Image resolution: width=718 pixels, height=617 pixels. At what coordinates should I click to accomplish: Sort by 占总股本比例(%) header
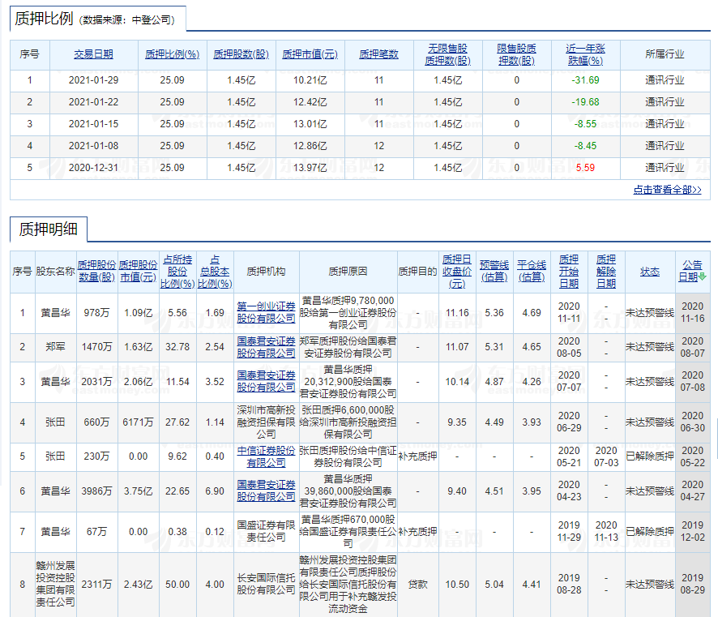click(215, 271)
